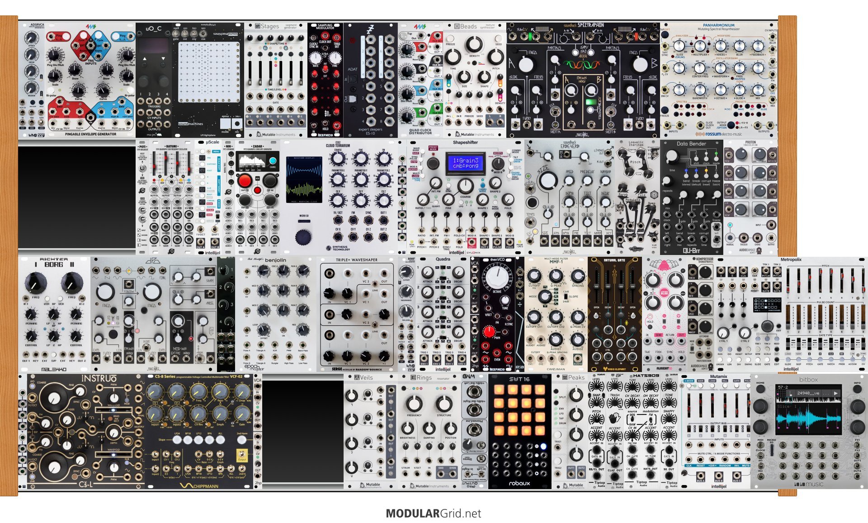868x523 pixels.
Task: Select the Richter Borg II filter module
Action: [54, 314]
